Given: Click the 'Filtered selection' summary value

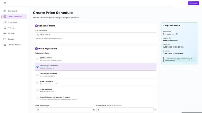Looking at the screenshot, I should click(170, 41).
